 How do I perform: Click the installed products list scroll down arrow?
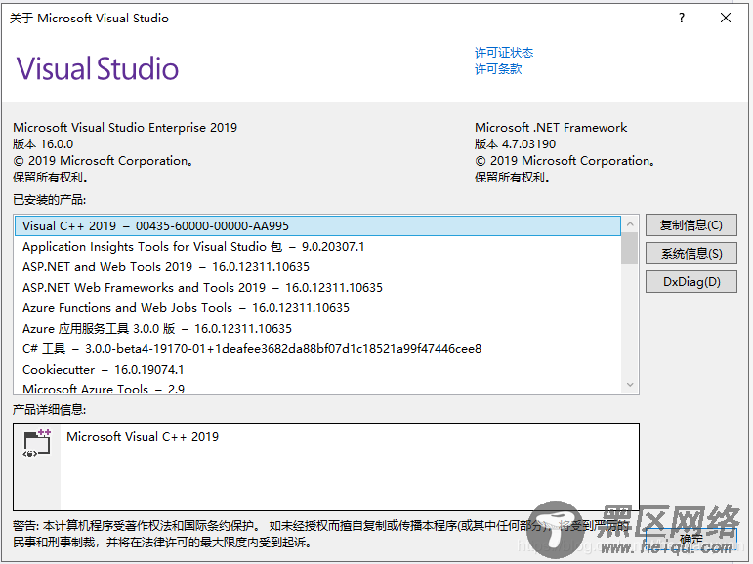pos(630,385)
